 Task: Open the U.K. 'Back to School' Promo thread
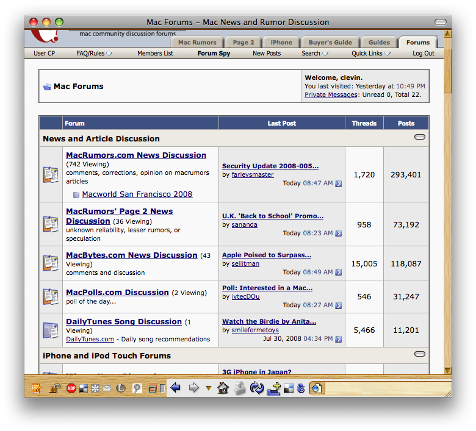(x=273, y=216)
